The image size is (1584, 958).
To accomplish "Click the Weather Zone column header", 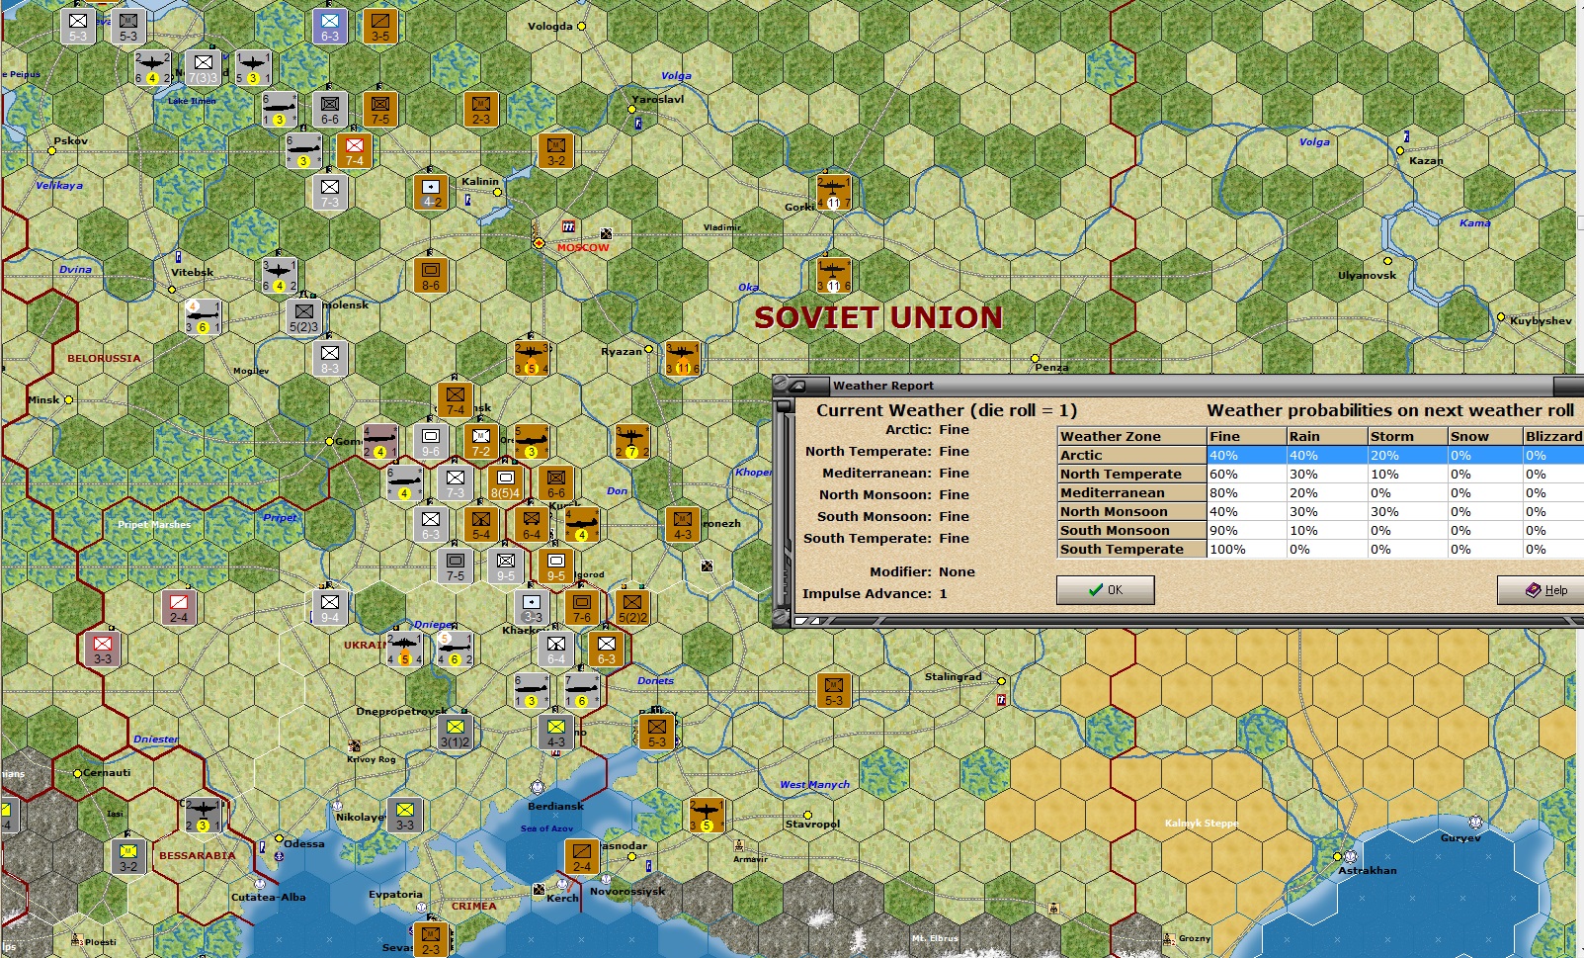I will [1132, 436].
